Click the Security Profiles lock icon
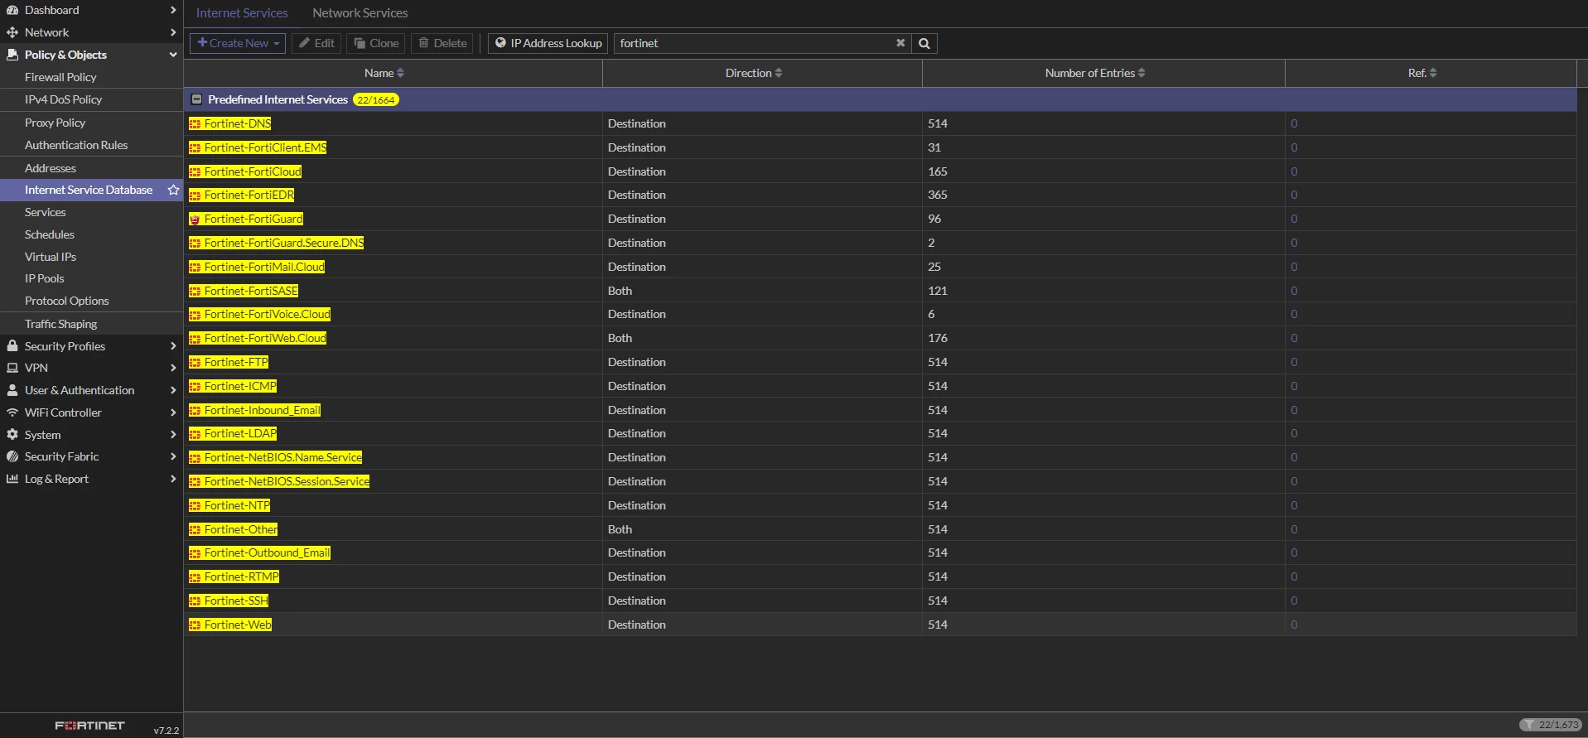 tap(12, 346)
